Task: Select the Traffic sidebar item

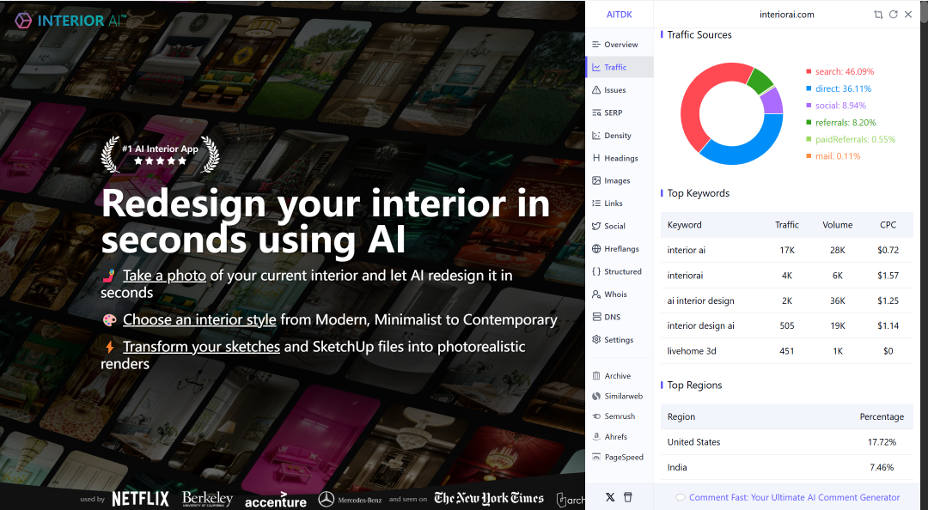Action: (x=619, y=68)
